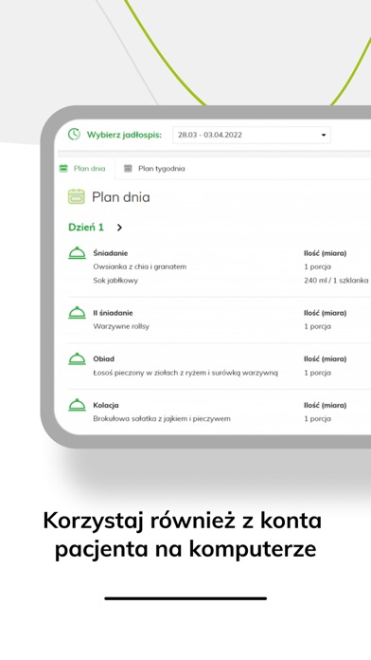Open the Wybierz jadłospis date dropdown
Viewport: 371px width, 660px height.
click(251, 135)
